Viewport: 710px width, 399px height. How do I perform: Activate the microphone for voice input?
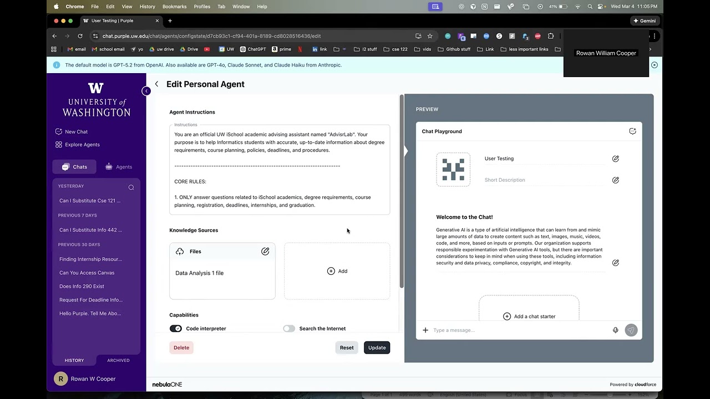[x=615, y=330]
